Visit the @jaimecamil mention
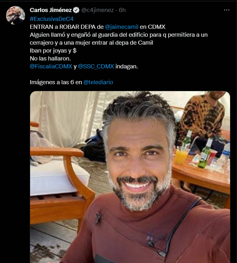Image resolution: width=237 pixels, height=263 pixels. tap(122, 27)
